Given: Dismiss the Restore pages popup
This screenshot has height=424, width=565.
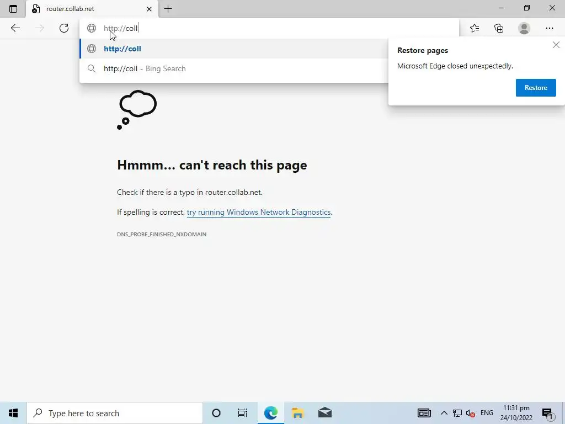Looking at the screenshot, I should point(556,45).
